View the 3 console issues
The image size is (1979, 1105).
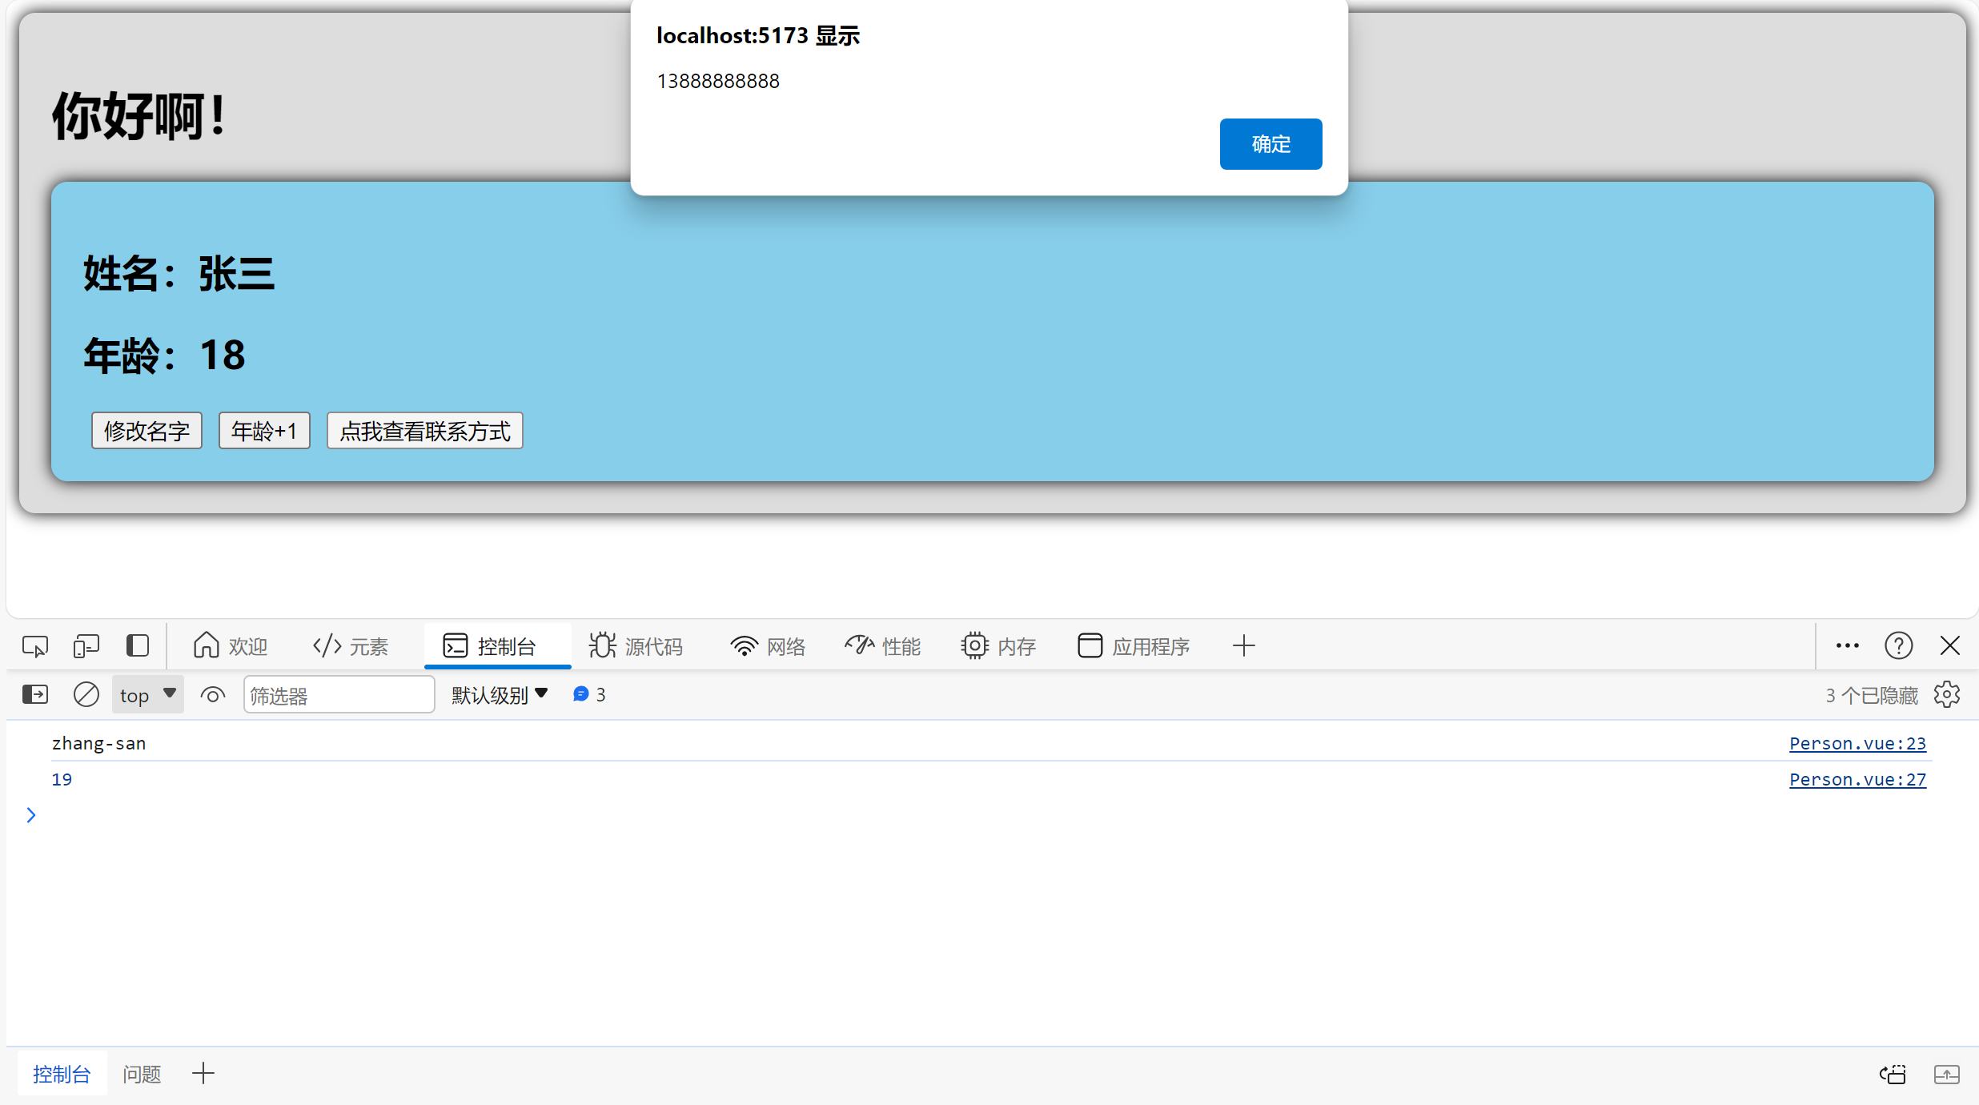[588, 694]
